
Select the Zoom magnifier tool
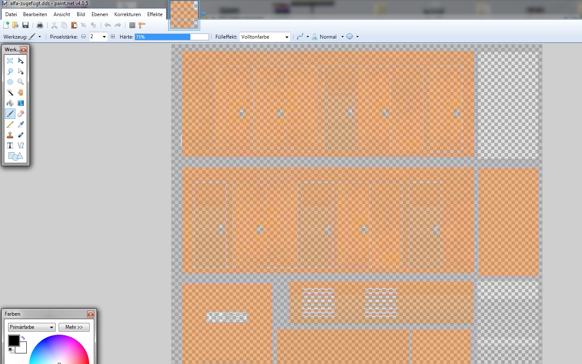[x=21, y=82]
